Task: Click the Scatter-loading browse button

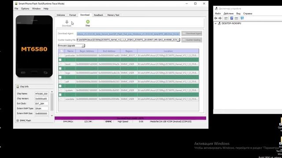Action: pyautogui.click(x=192, y=40)
